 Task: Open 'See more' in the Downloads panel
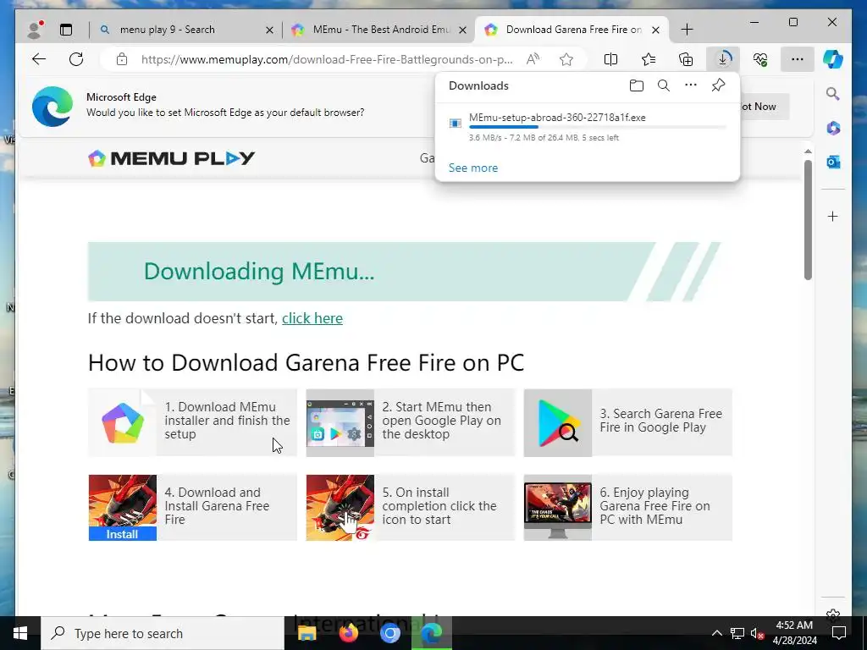coord(473,168)
